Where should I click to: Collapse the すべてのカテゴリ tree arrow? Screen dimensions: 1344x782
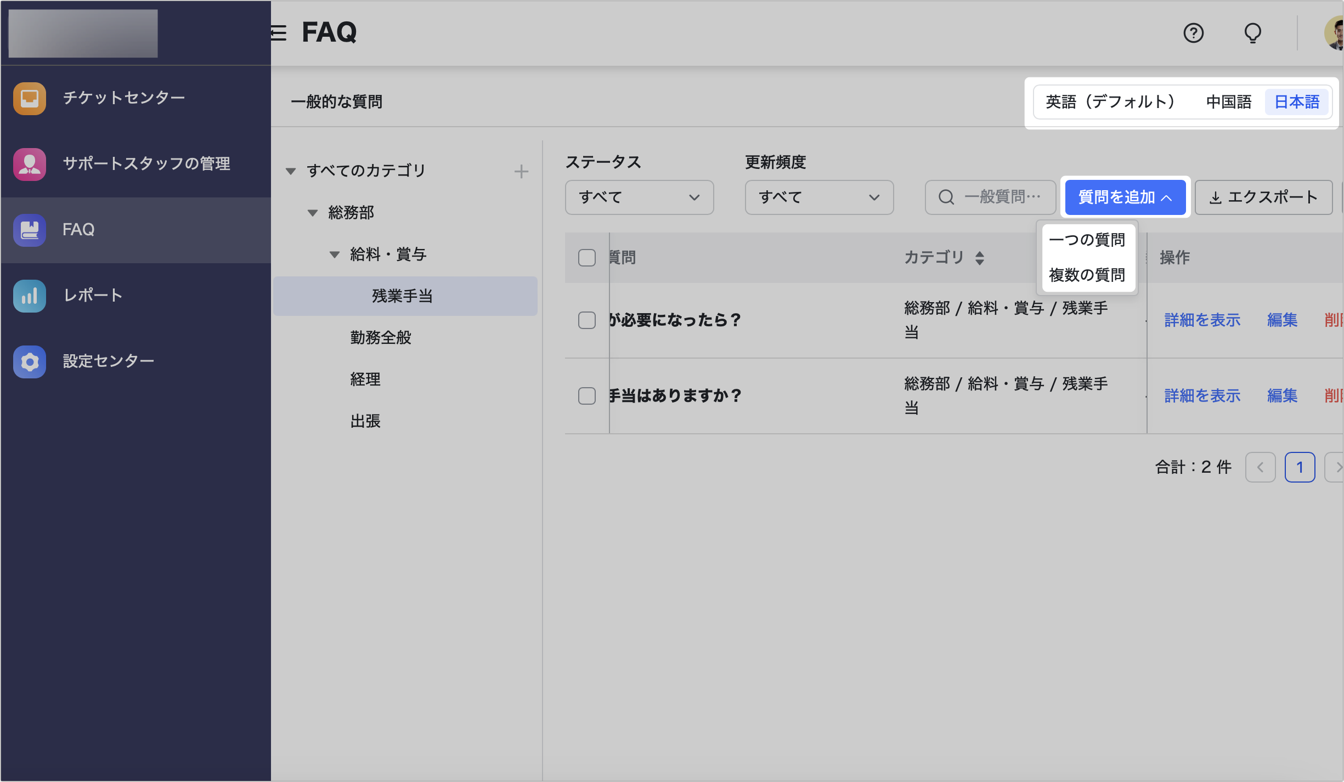pyautogui.click(x=291, y=171)
